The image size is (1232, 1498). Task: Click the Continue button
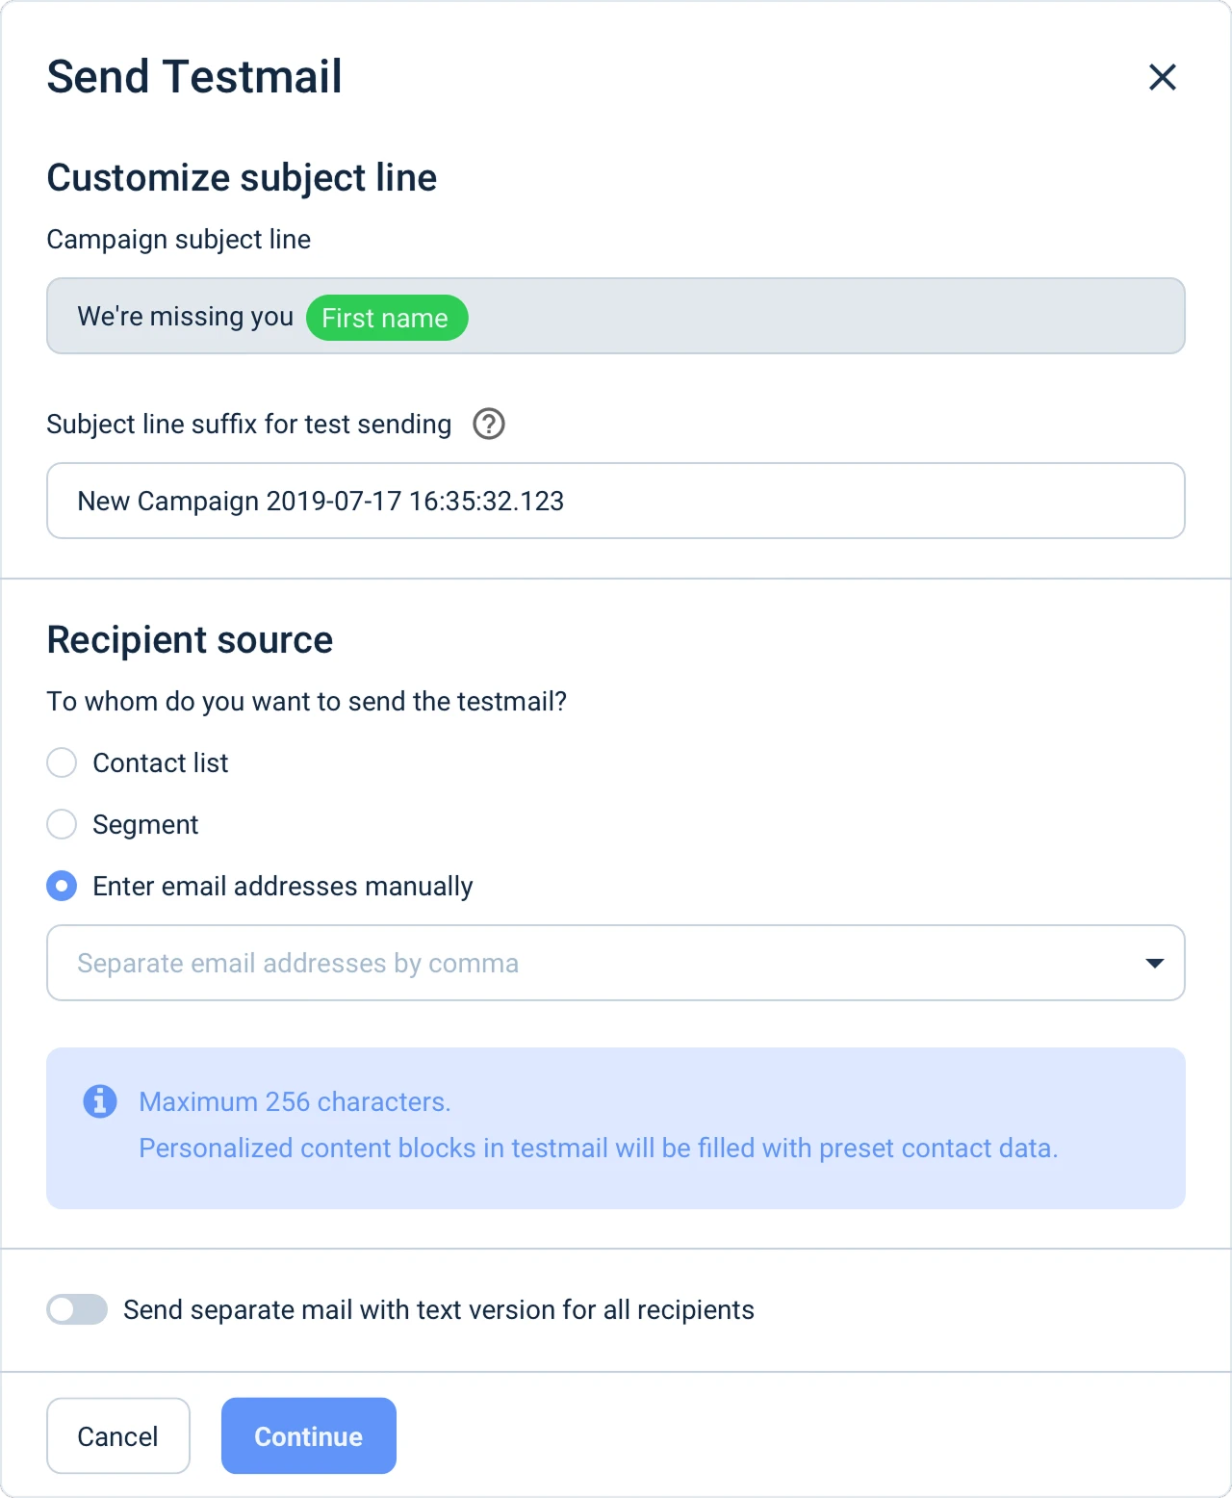(309, 1435)
